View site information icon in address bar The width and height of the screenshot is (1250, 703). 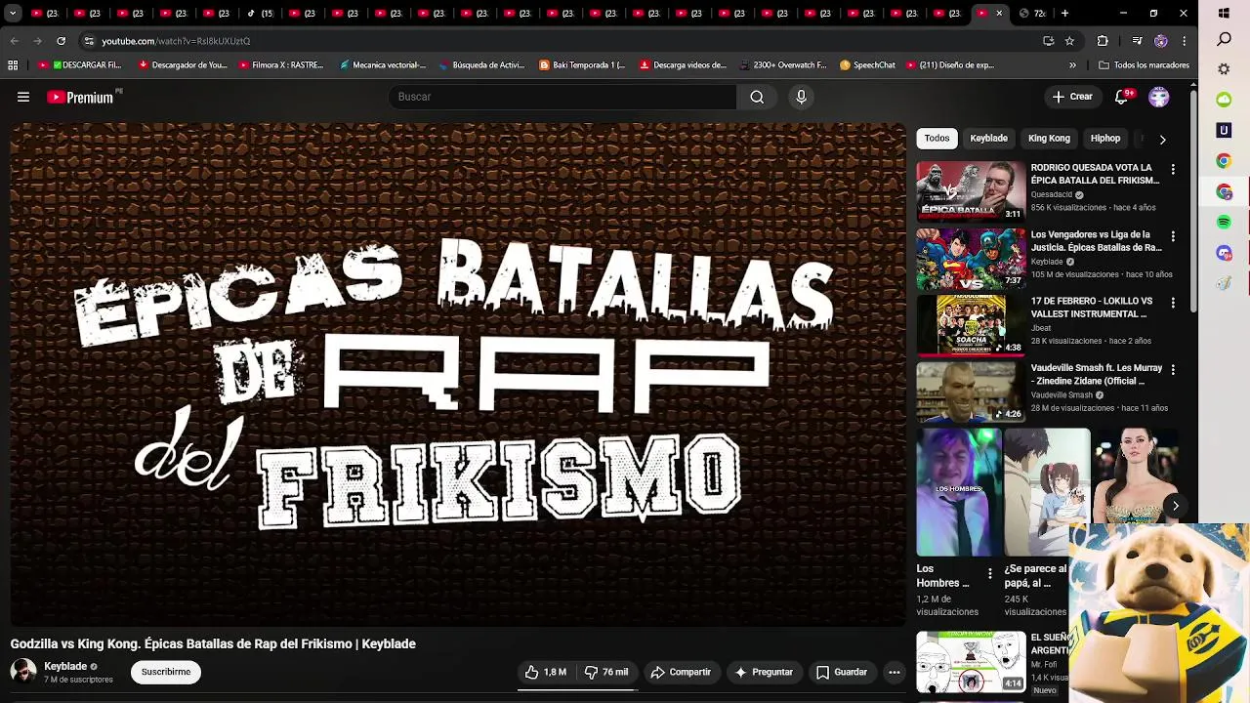point(89,41)
